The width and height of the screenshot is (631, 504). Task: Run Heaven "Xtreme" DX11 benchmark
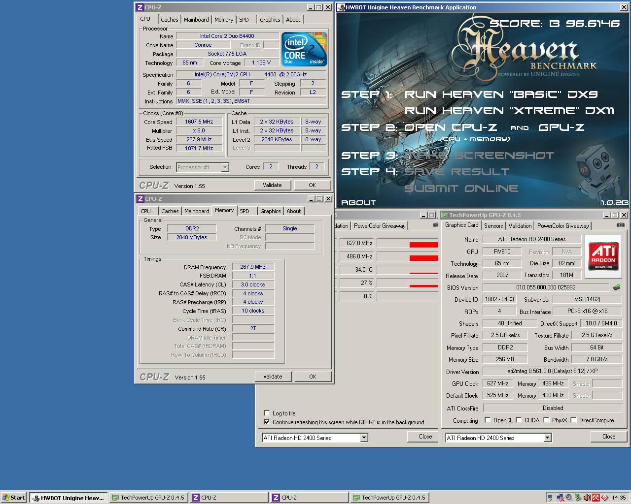pos(510,110)
